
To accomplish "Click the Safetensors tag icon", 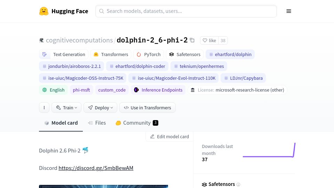I will [172, 54].
